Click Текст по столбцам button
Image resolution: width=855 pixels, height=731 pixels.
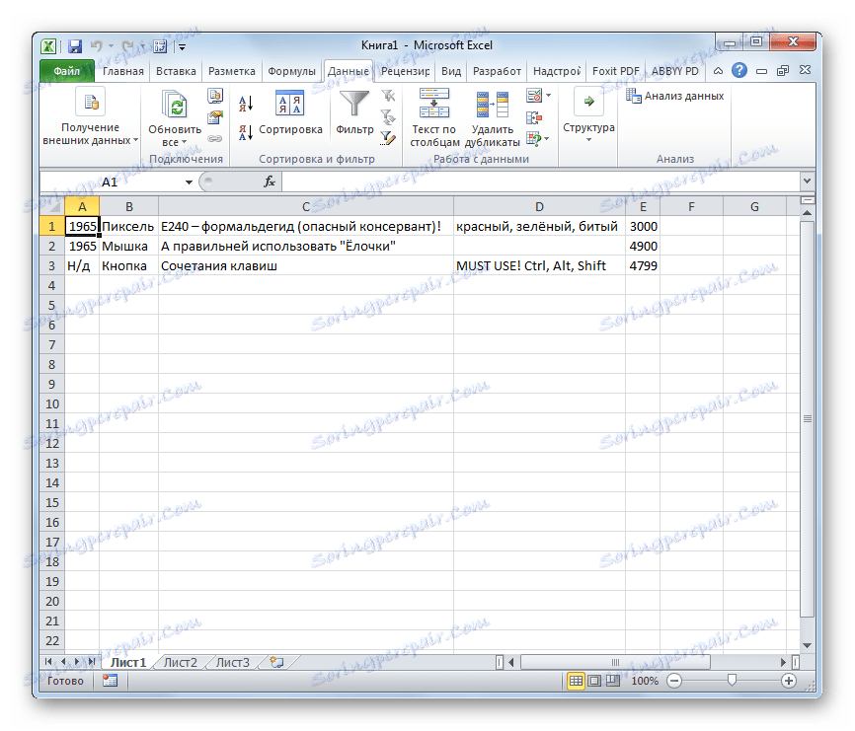click(x=434, y=118)
